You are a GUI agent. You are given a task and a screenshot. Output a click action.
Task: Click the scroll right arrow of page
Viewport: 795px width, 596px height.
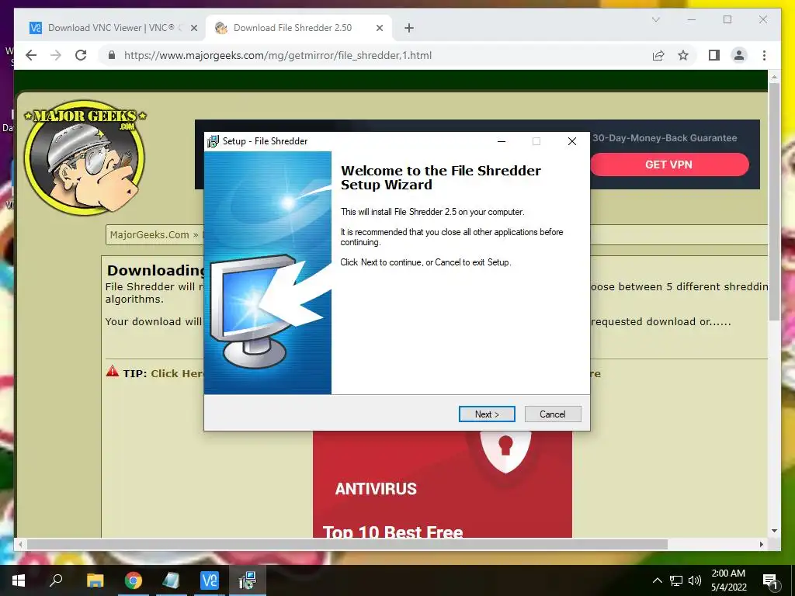[x=761, y=544]
